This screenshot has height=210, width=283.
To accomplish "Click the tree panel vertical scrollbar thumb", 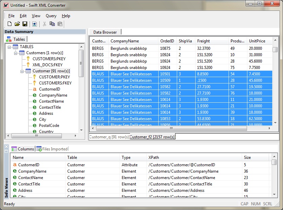I will [81, 63].
